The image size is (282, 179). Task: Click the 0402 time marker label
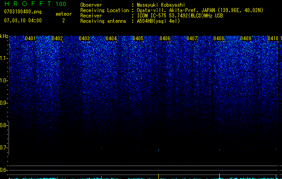click(57, 38)
